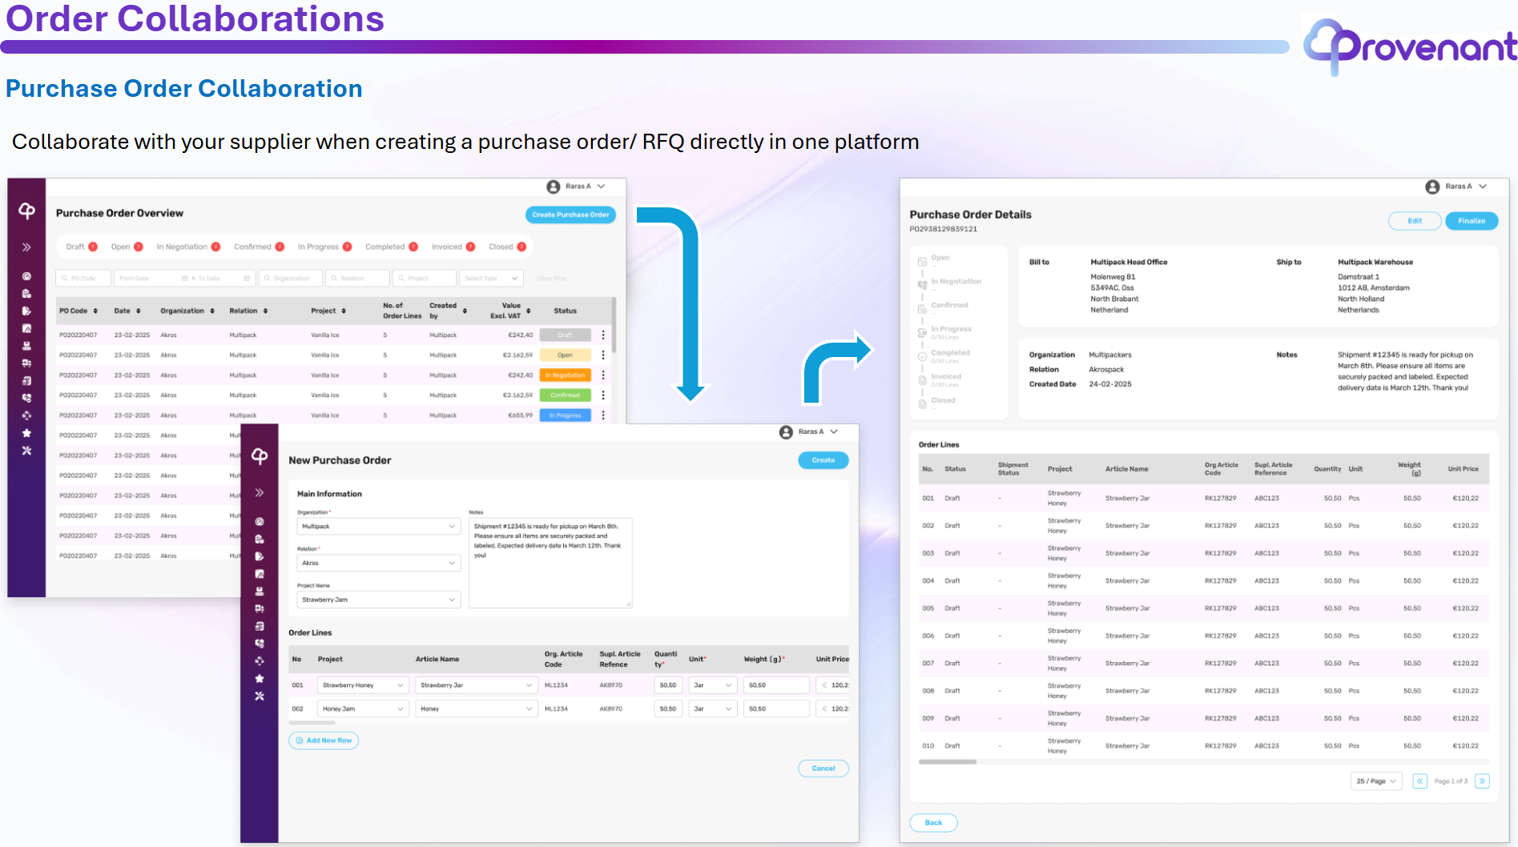Click the Organization search filter field
This screenshot has height=847, width=1518.
[291, 278]
